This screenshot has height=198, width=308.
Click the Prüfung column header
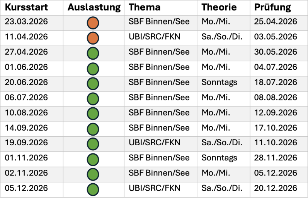point(273,7)
